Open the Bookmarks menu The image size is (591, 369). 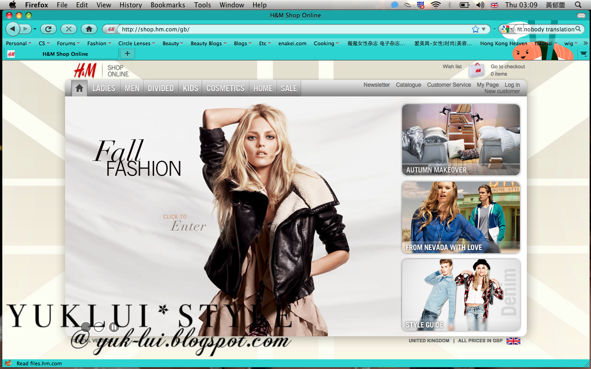[168, 5]
